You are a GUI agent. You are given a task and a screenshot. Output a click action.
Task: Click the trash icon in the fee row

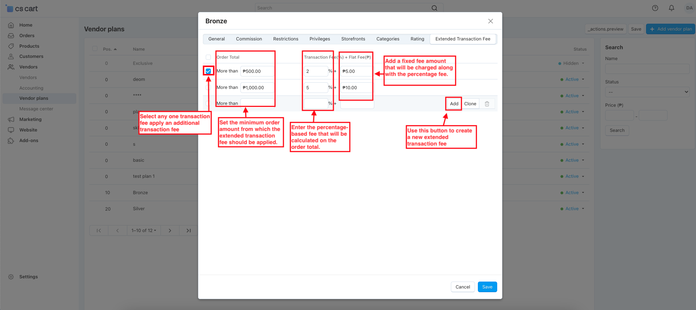tap(487, 104)
